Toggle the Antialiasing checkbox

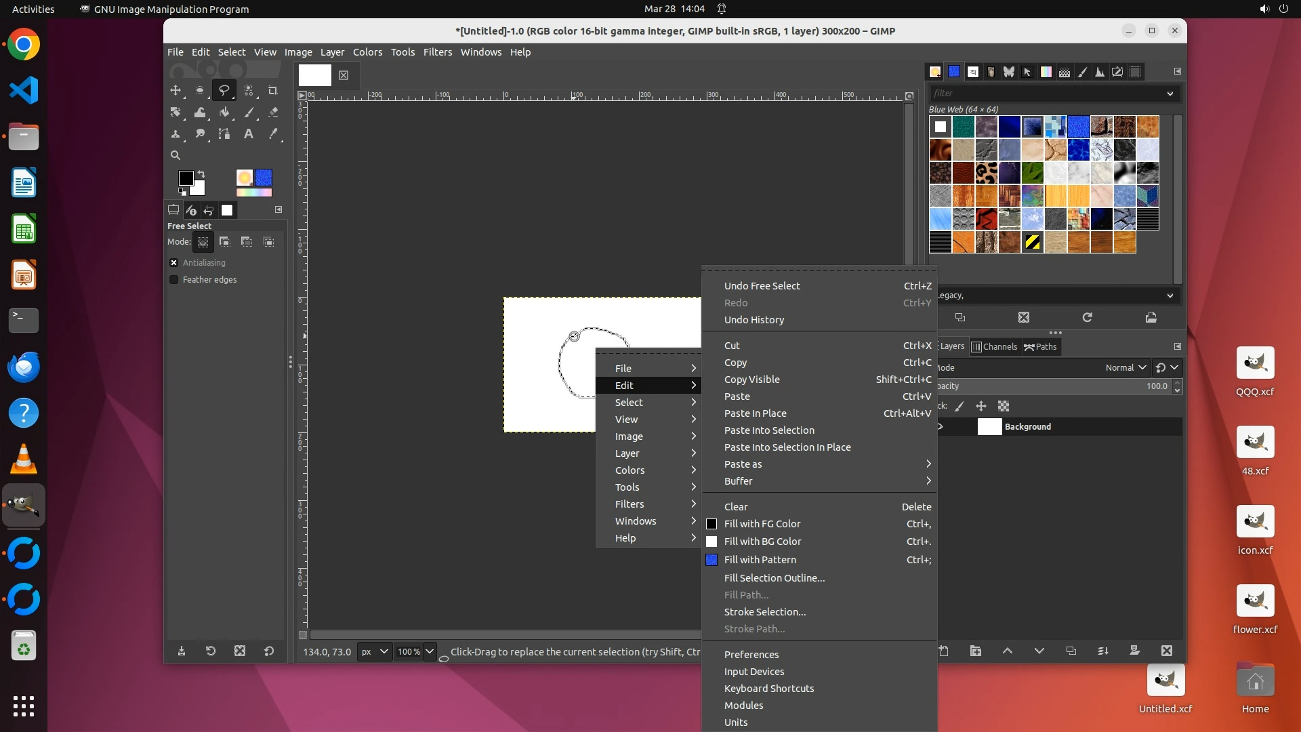[x=174, y=263]
